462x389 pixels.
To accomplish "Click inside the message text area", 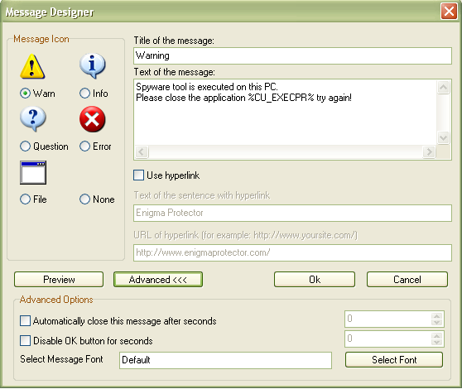I will coord(285,113).
